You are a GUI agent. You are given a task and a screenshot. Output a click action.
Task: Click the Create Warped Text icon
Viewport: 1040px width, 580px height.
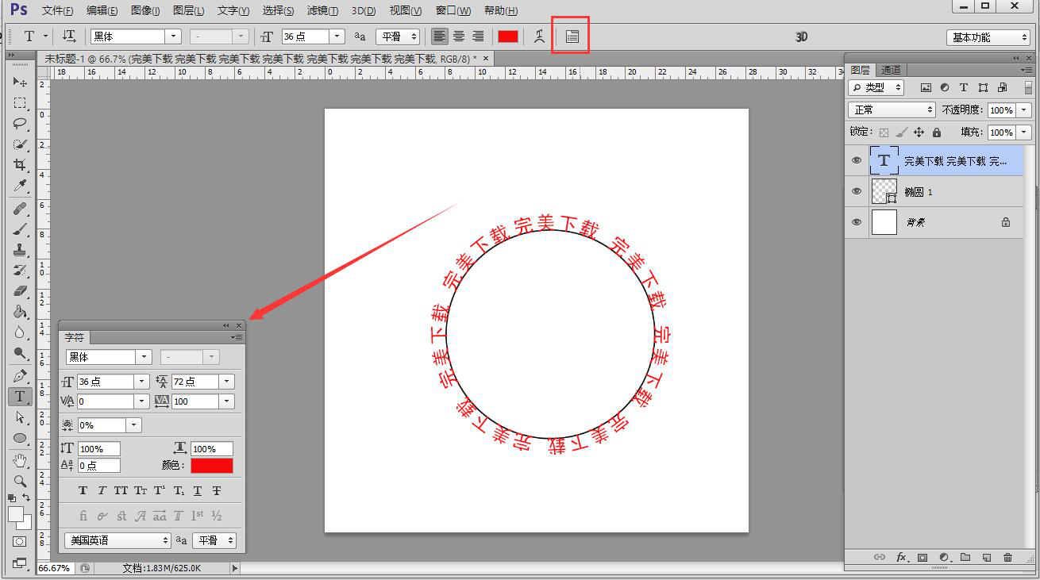pyautogui.click(x=540, y=36)
